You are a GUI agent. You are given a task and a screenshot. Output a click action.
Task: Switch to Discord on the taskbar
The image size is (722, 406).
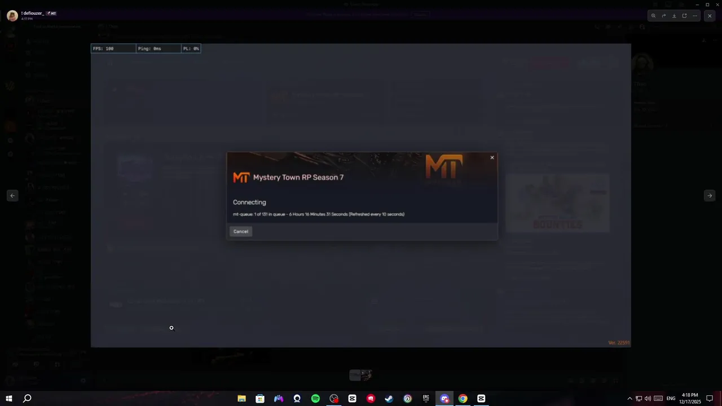[444, 399]
